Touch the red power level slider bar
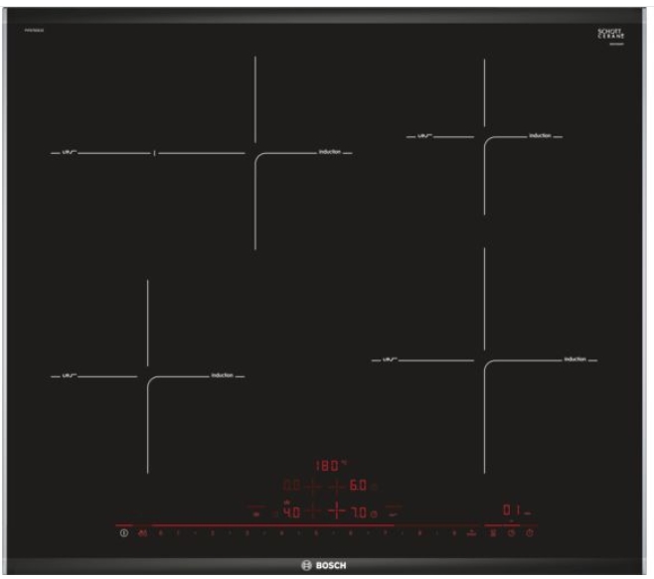Viewport: 654px width, 579px height. click(298, 525)
